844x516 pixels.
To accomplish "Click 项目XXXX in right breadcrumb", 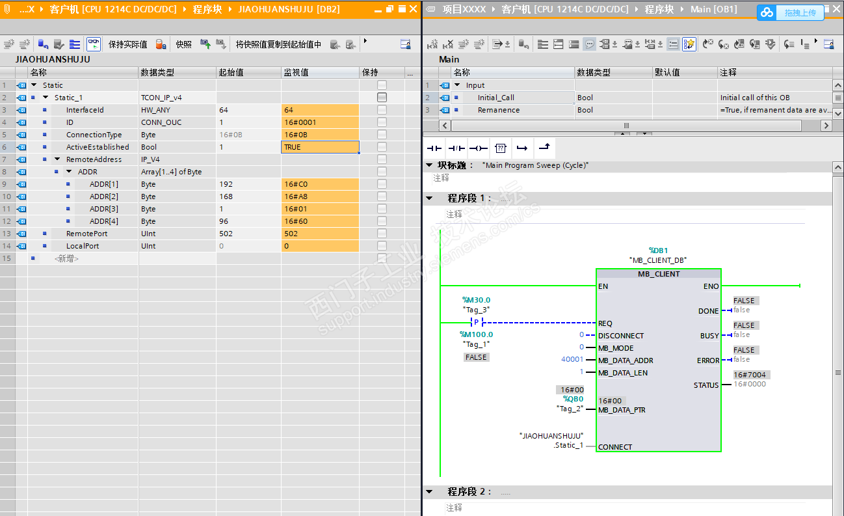I will 465,9.
